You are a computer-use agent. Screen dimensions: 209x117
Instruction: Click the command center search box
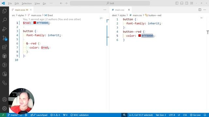point(110,3)
